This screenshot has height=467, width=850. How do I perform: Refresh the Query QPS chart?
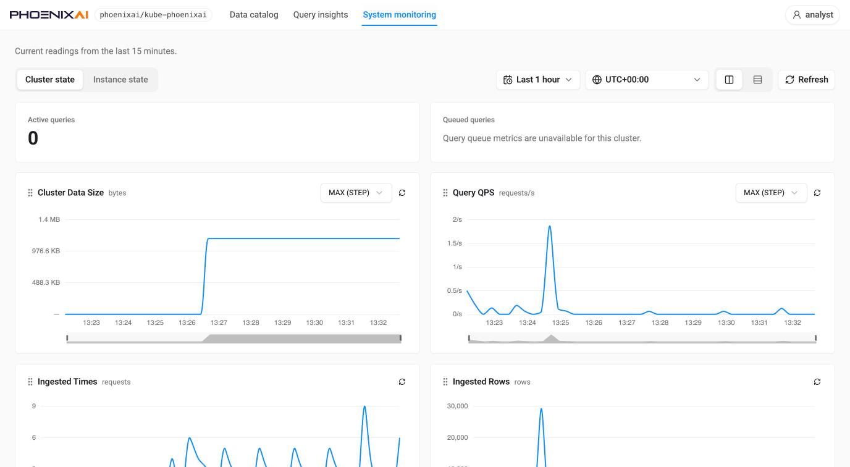[x=817, y=193]
